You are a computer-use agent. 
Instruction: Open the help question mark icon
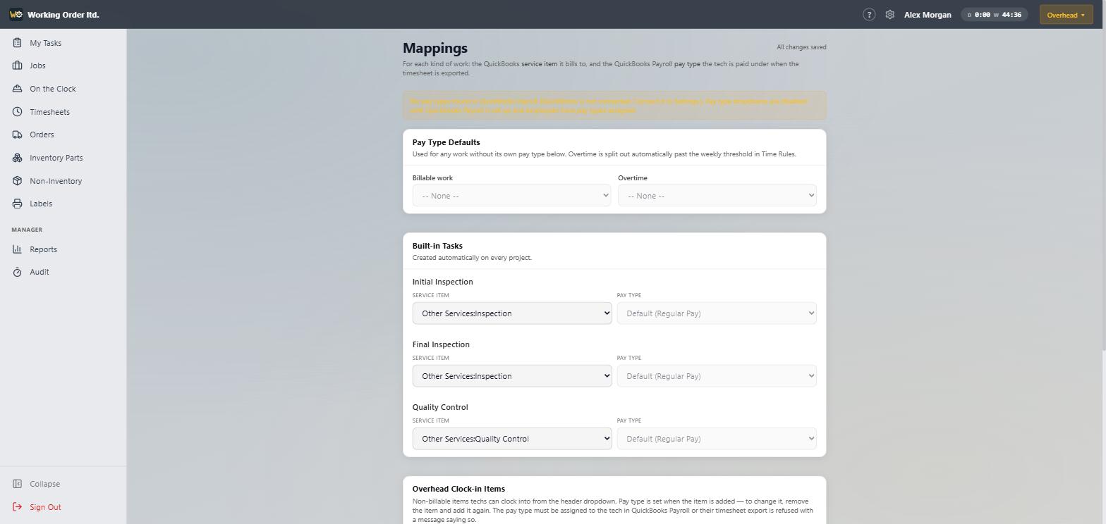coord(869,14)
